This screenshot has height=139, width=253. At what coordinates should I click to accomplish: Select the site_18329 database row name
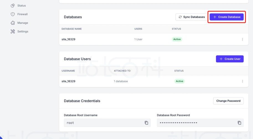(x=68, y=39)
